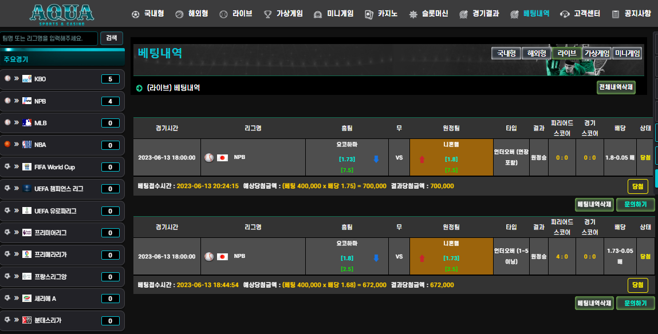The image size is (658, 334).
Task: Click 문의하기 for the first bet
Action: click(635, 204)
